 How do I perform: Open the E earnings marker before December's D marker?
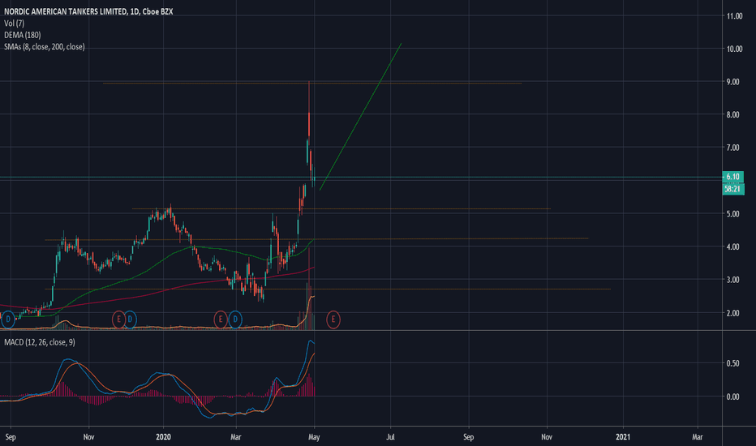(x=118, y=319)
